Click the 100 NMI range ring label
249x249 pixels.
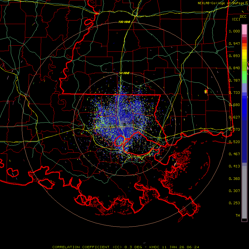pyautogui.click(x=124, y=22)
